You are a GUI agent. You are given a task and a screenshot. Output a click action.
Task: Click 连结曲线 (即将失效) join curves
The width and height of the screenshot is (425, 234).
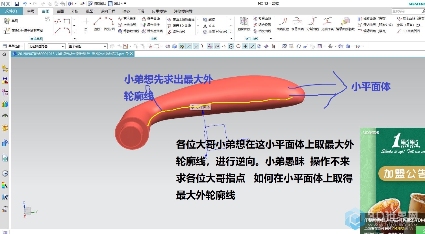375,25
